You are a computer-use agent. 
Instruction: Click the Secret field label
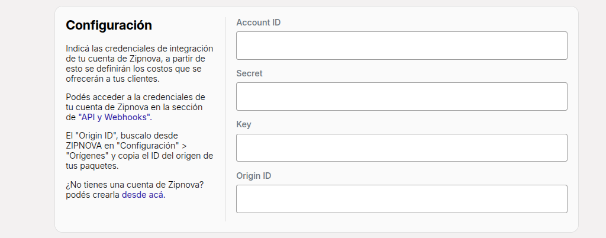(x=249, y=73)
